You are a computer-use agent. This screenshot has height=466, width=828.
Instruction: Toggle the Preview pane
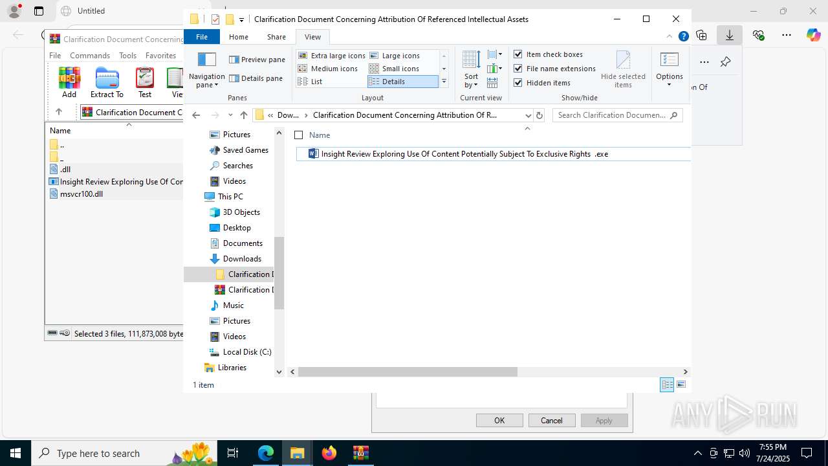click(257, 60)
